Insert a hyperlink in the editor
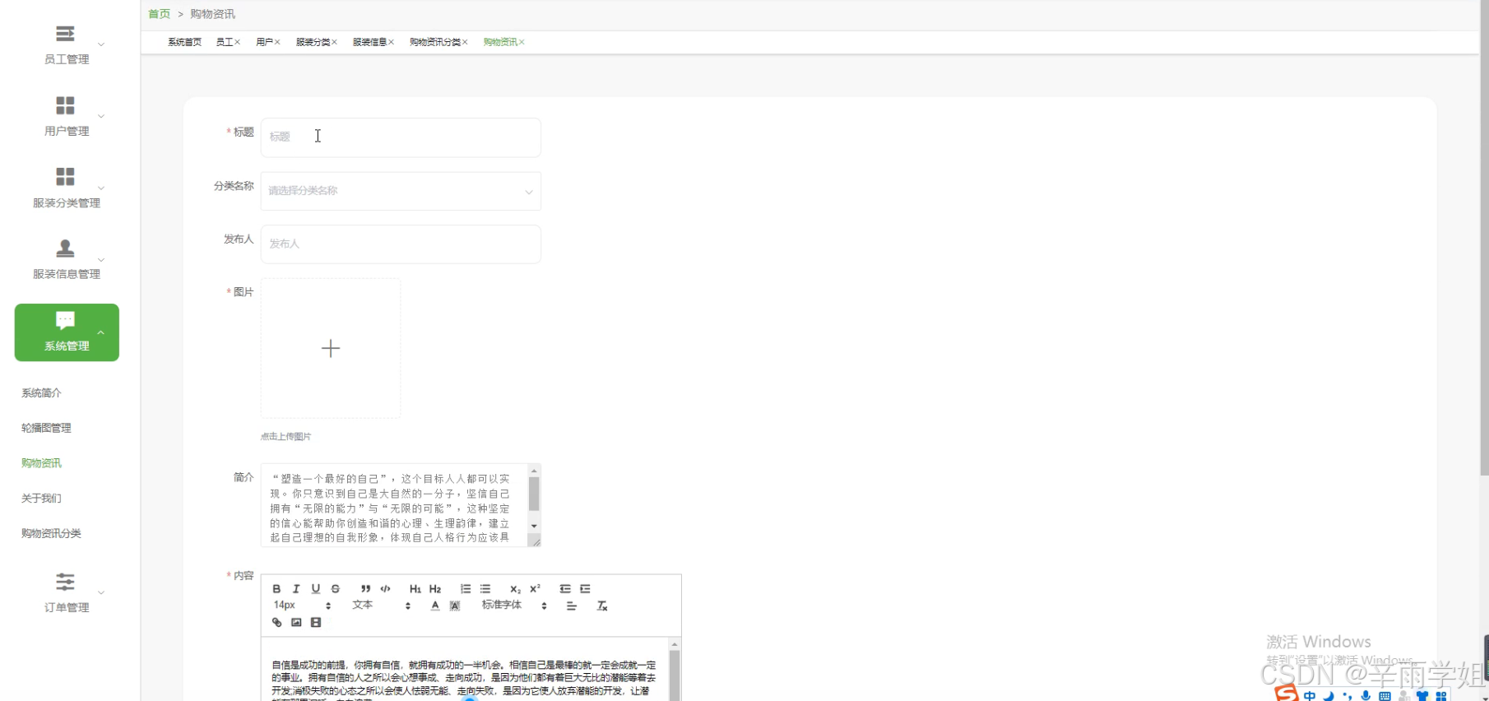Image resolution: width=1489 pixels, height=701 pixels. 276,623
